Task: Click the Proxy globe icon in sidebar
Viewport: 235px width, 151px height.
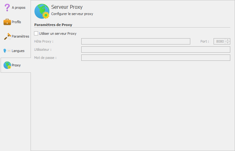Action: click(7, 65)
